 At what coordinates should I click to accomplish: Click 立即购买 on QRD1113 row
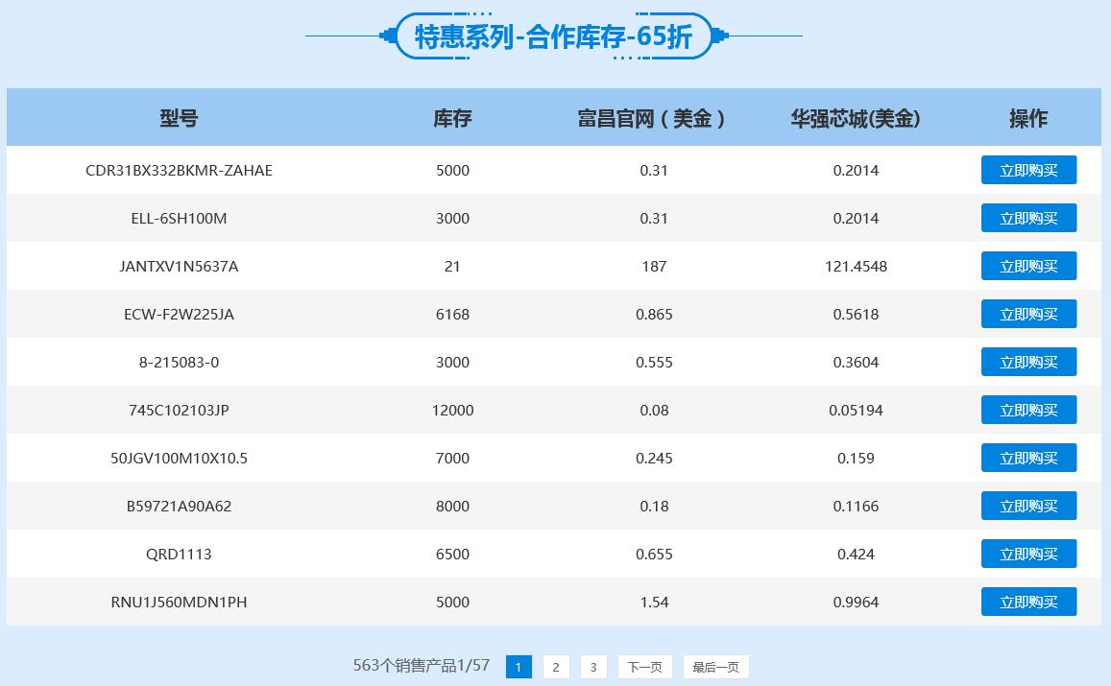tap(1028, 554)
